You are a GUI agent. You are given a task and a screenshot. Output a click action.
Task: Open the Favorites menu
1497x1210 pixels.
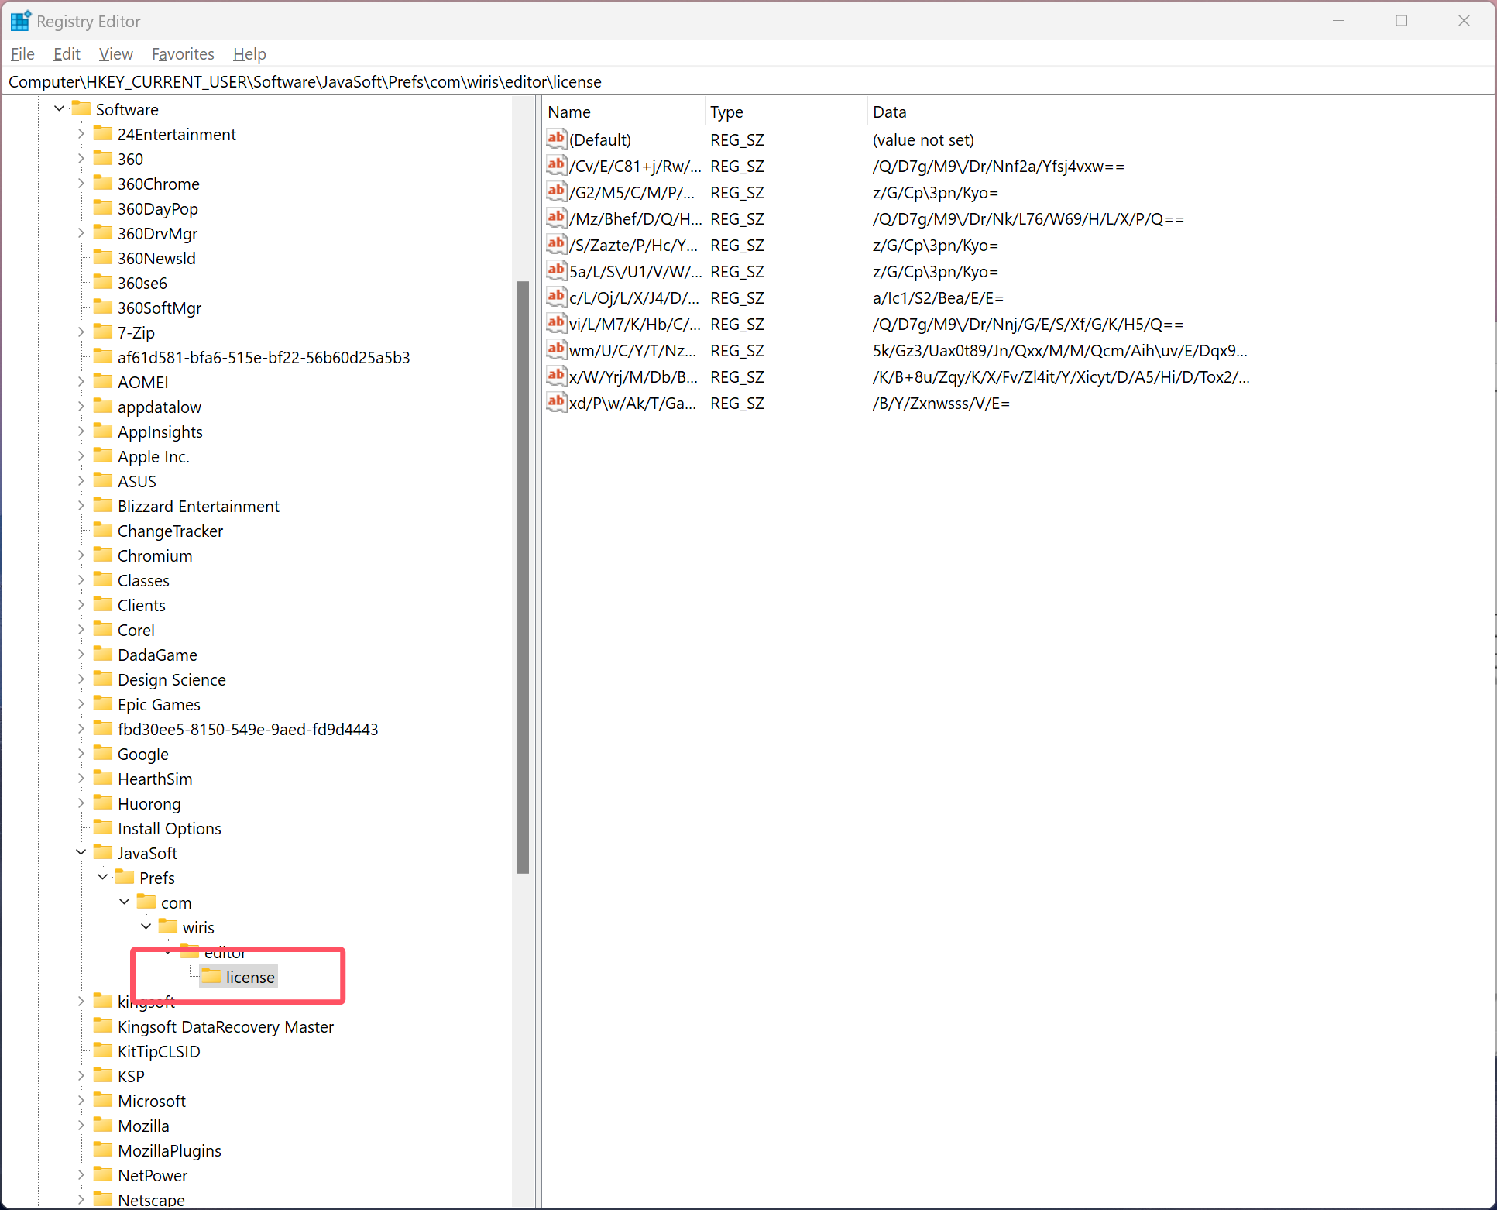183,54
